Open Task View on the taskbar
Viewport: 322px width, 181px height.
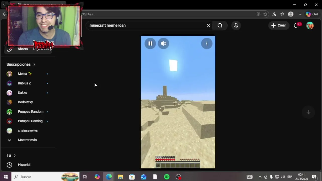tap(85, 177)
